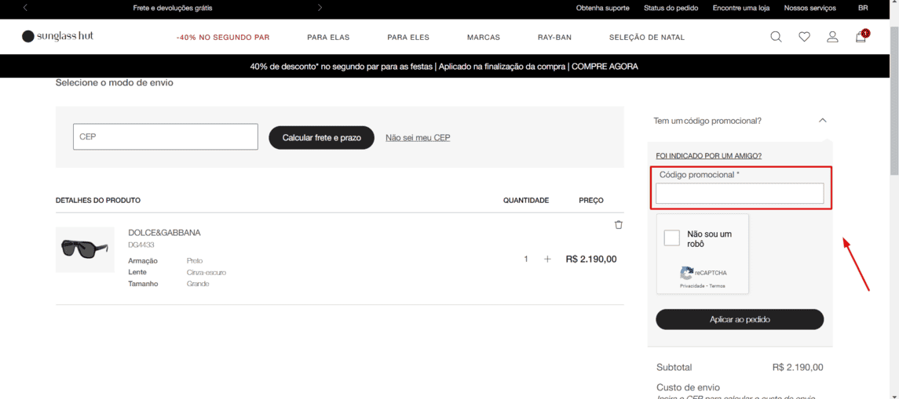This screenshot has width=899, height=399.
Task: Show next promo banner message
Action: pyautogui.click(x=320, y=8)
